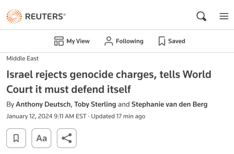The image size is (234, 154).
Task: Go to the Saved tab label
Action: click(x=177, y=41)
